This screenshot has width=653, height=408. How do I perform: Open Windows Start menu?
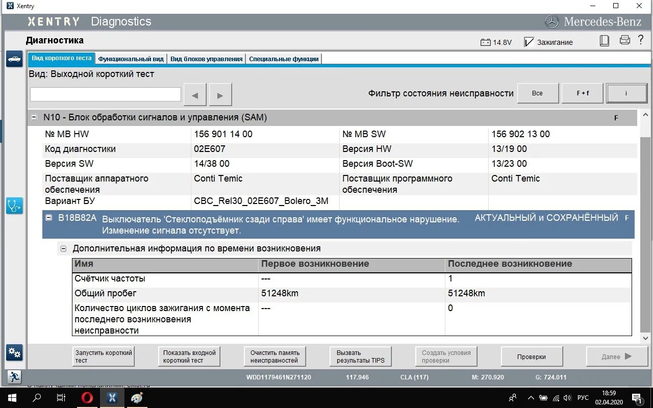click(x=12, y=398)
